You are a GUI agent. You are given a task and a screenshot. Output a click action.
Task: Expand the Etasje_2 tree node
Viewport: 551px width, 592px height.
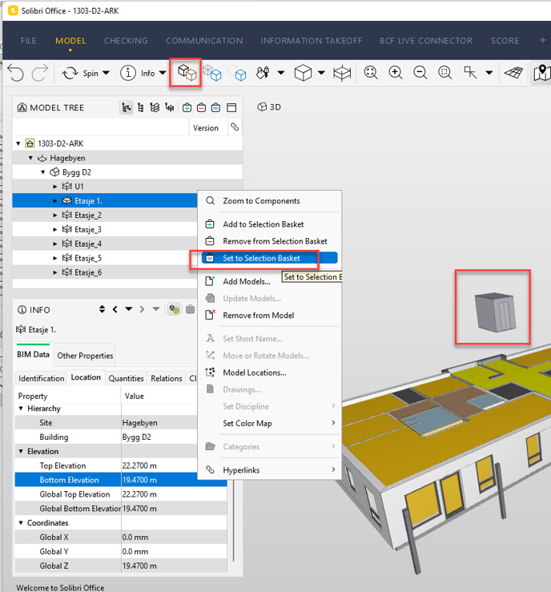(55, 215)
